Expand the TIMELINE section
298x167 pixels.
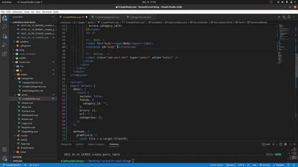coord(17,161)
